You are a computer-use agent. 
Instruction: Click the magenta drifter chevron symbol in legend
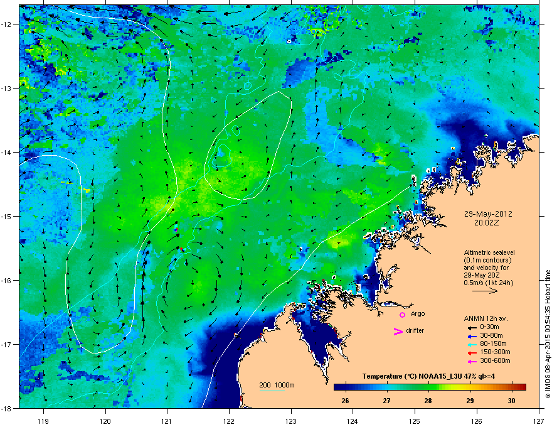click(398, 331)
